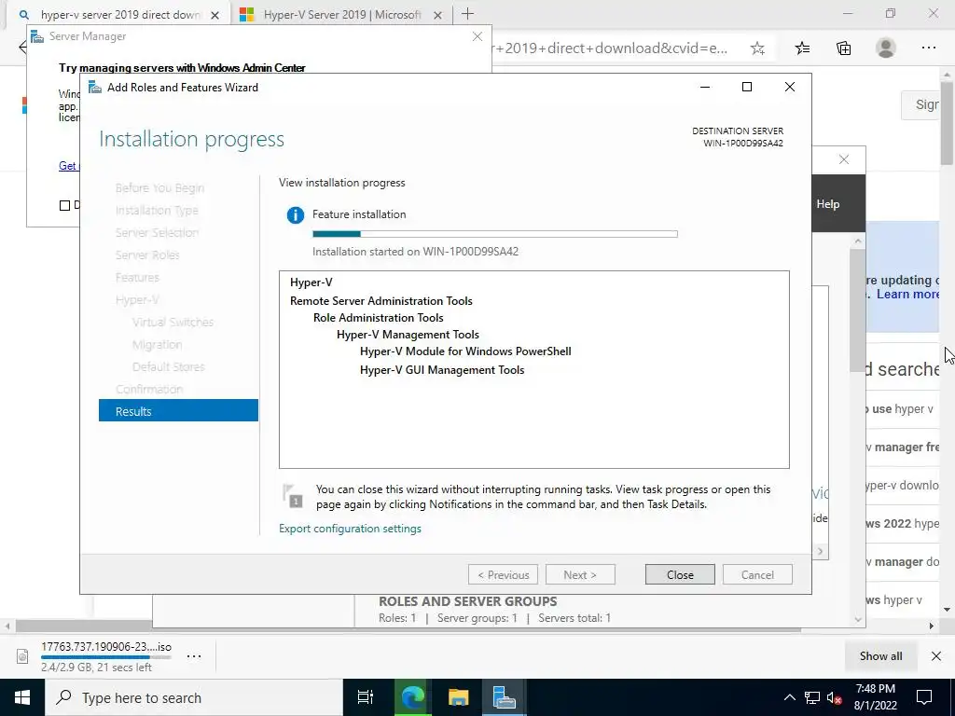Show hidden icons in system tray
This screenshot has height=716, width=955.
(x=789, y=697)
